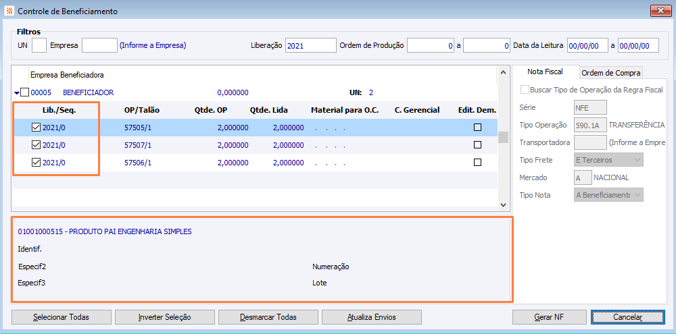Viewport: 676px width, 334px height.
Task: Click the OP/Talão column header
Action: pos(142,110)
